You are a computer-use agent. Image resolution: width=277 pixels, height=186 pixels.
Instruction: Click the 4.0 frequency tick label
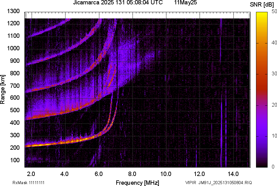click(x=65, y=174)
